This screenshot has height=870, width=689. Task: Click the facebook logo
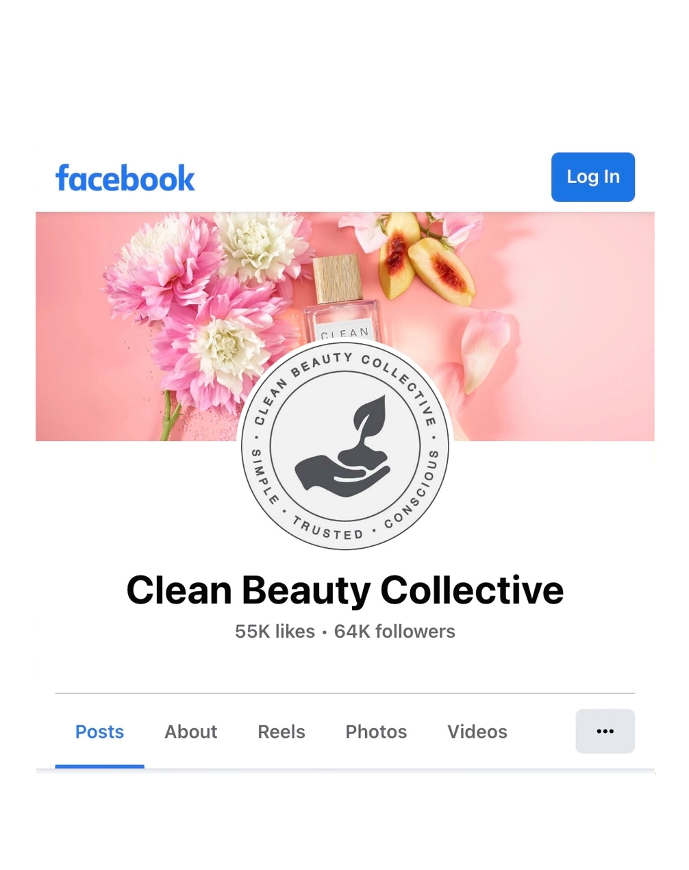(x=125, y=178)
